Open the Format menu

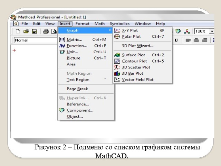click(x=82, y=24)
